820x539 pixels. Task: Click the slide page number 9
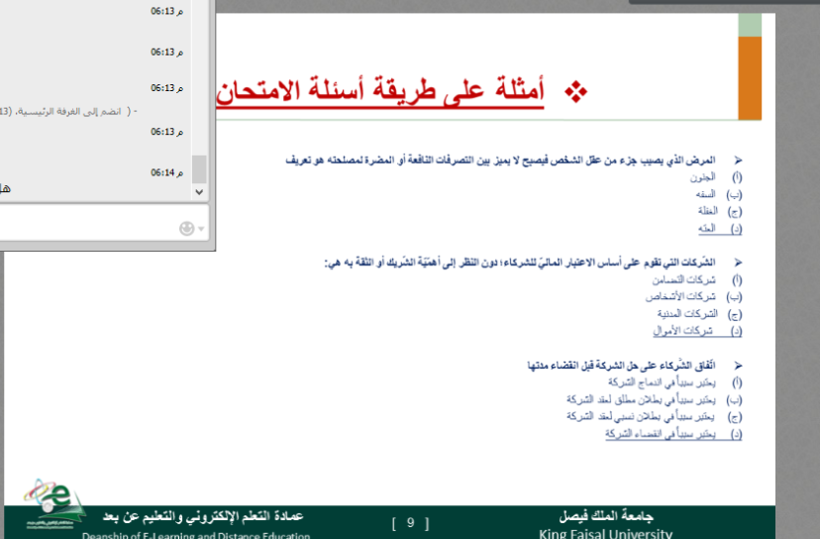411,523
